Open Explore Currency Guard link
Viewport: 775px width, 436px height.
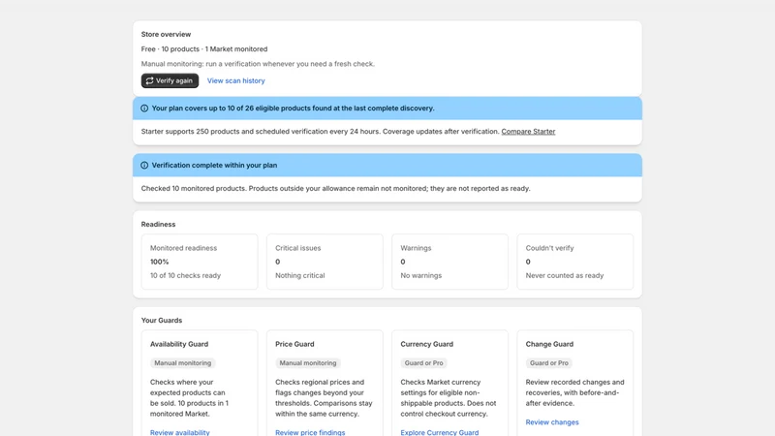pyautogui.click(x=440, y=432)
